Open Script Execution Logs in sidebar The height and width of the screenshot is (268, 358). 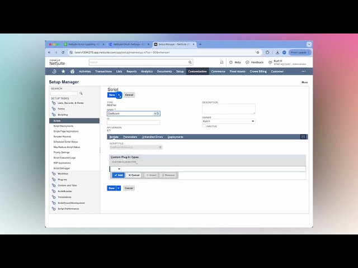point(65,157)
